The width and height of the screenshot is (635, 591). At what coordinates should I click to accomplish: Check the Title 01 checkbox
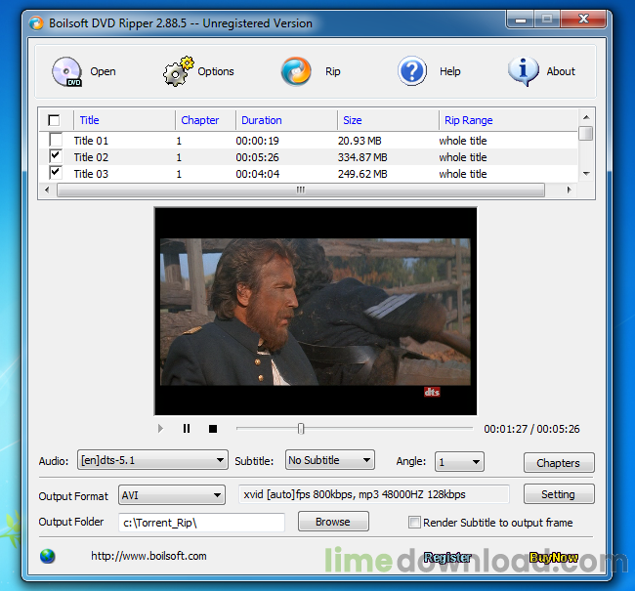55,140
